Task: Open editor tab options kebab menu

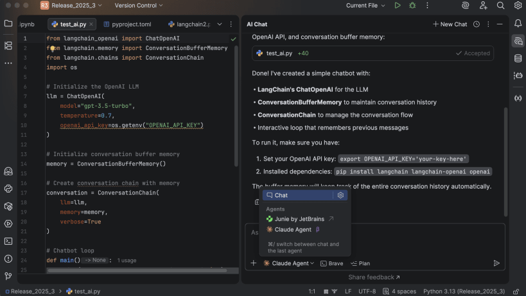Action: coord(231,24)
